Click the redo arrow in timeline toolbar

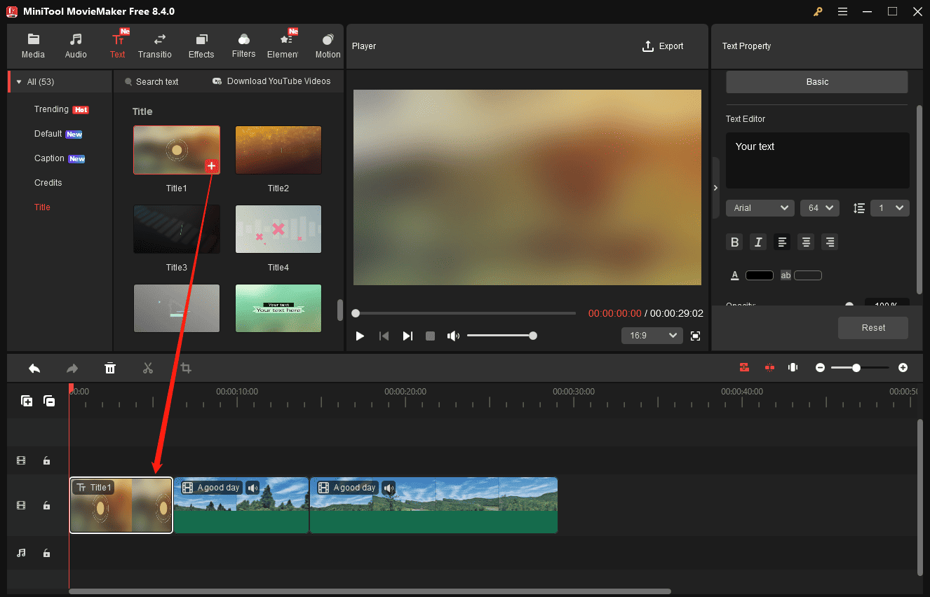pos(72,368)
